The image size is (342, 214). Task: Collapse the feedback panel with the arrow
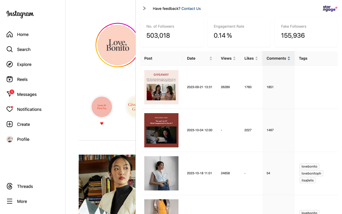(144, 8)
